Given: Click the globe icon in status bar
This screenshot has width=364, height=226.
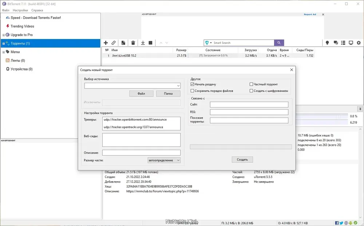Looking at the screenshot, I should [346, 223].
